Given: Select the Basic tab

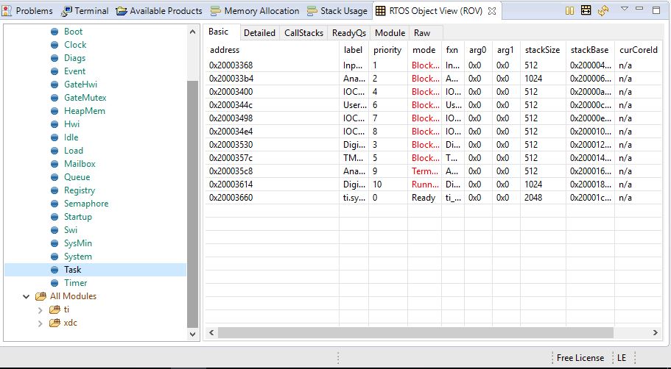Looking at the screenshot, I should pyautogui.click(x=218, y=32).
